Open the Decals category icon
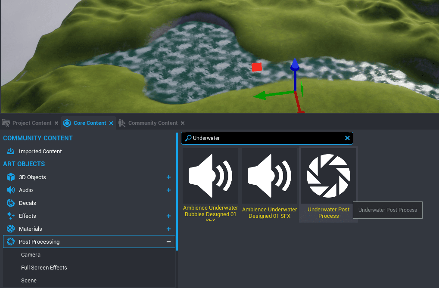The width and height of the screenshot is (439, 288). pos(10,203)
